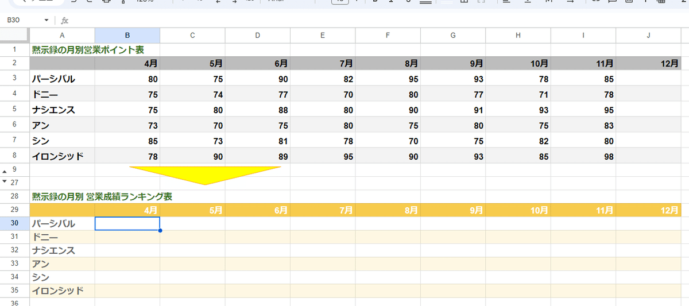Select column C header
The image size is (689, 306).
[x=192, y=36]
